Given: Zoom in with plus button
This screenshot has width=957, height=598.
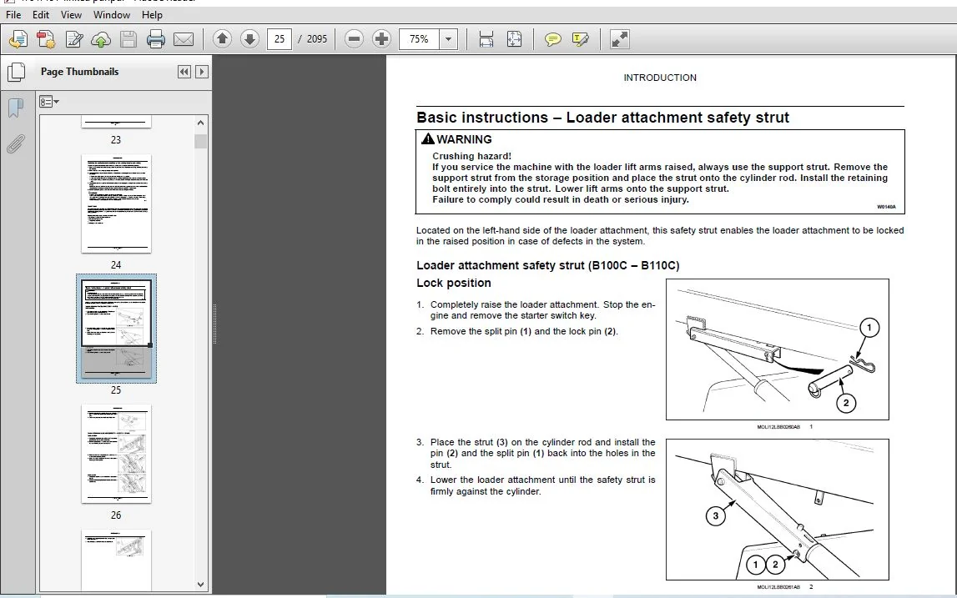Looking at the screenshot, I should tap(381, 39).
